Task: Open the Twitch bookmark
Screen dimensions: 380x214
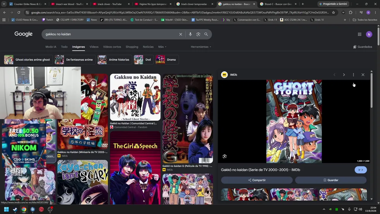Action: click(x=47, y=20)
